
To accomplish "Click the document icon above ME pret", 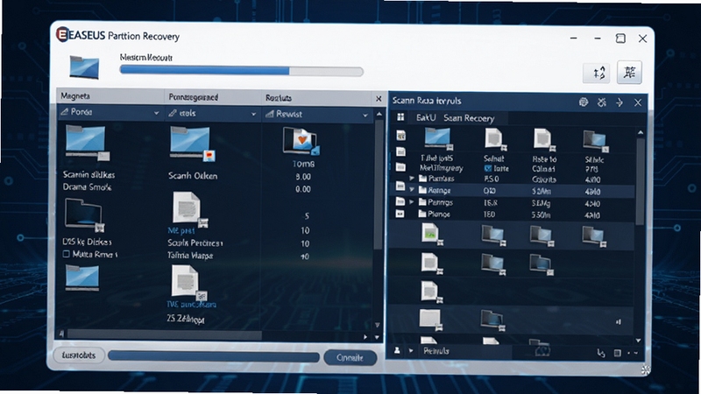I will (189, 208).
